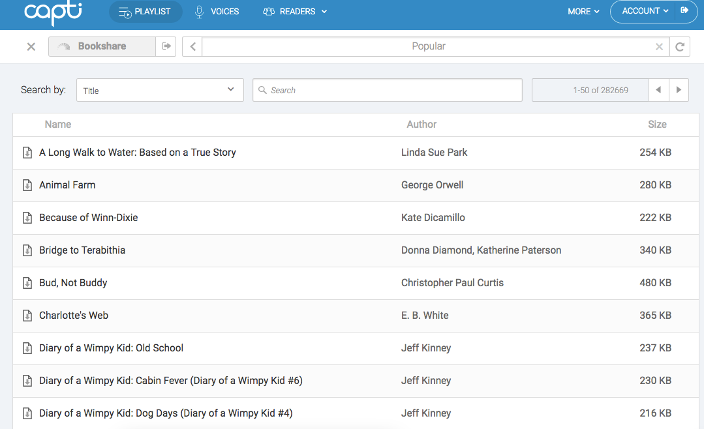Select Bud, Not Buddy title
This screenshot has height=429, width=704.
click(x=73, y=283)
